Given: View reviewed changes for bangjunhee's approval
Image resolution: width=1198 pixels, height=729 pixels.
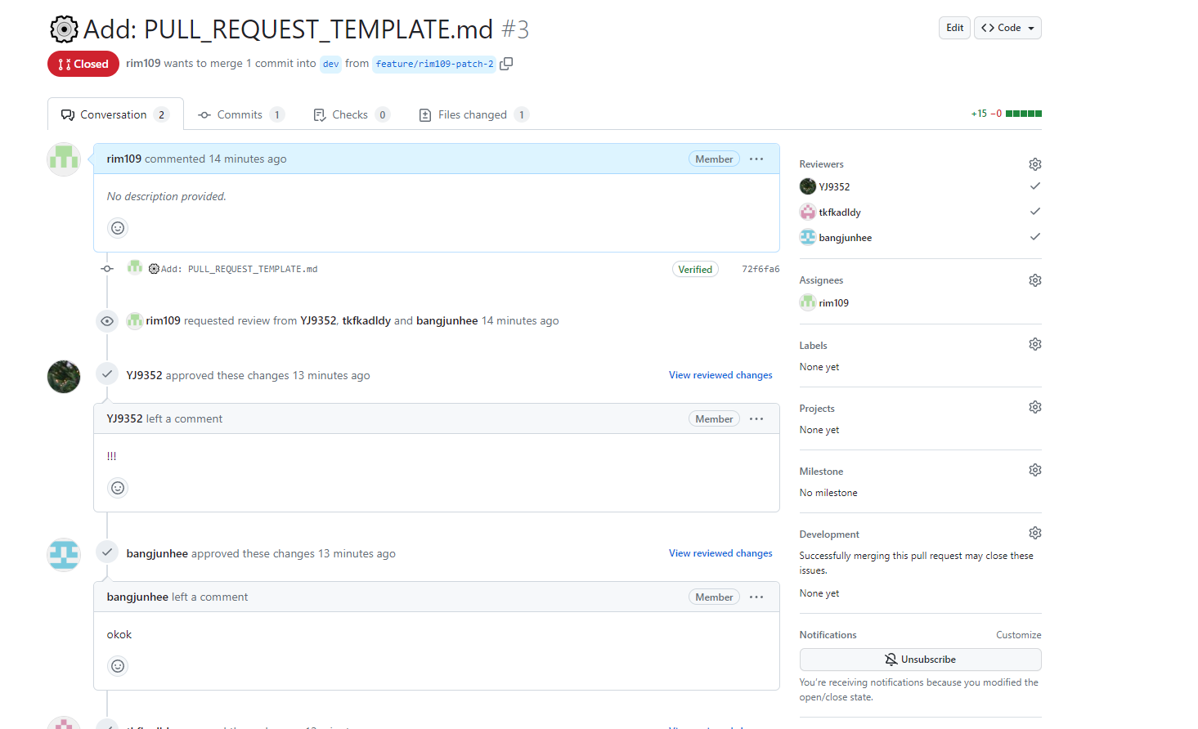Looking at the screenshot, I should pyautogui.click(x=720, y=553).
